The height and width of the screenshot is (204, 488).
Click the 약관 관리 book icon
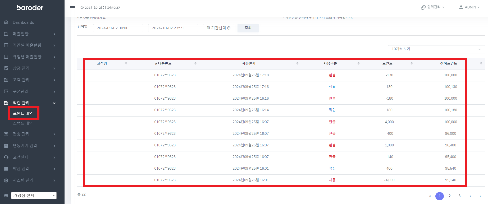click(6, 169)
